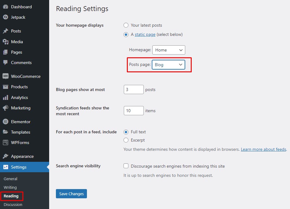This screenshot has width=290, height=209.
Task: Open the Homepage dropdown showing Home
Action: pos(169,50)
